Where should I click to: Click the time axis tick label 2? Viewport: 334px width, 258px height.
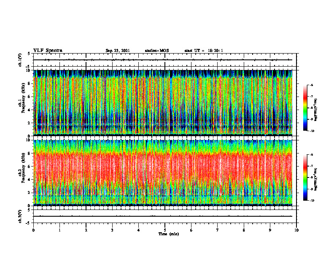pyautogui.click(x=86, y=230)
